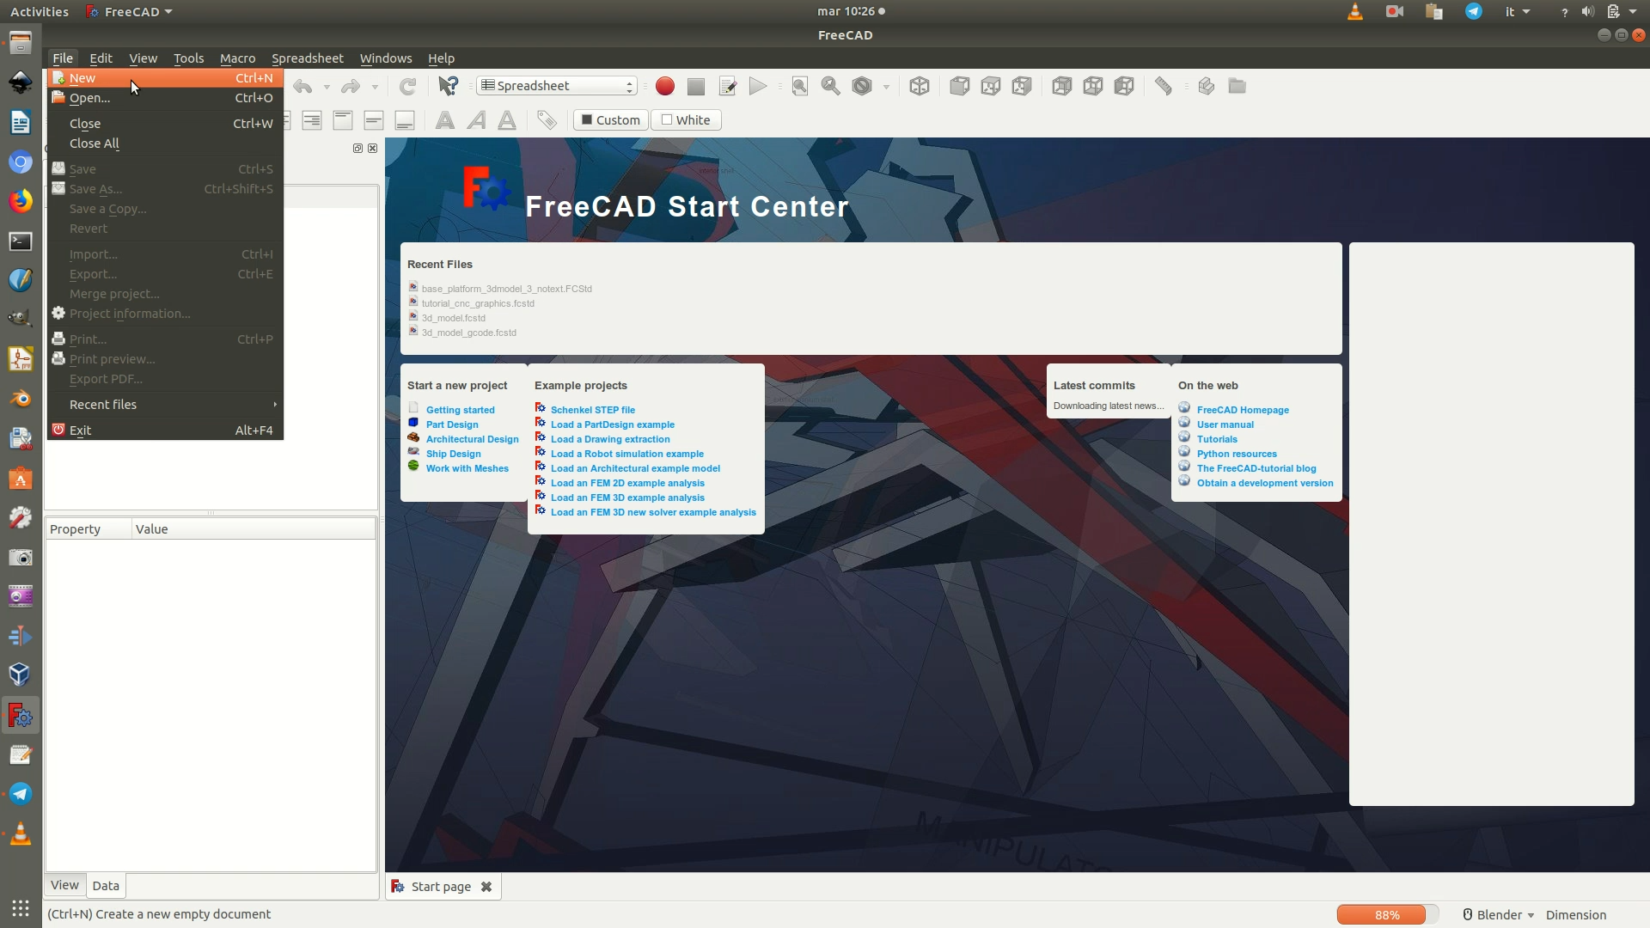Align cell content right icon
The image size is (1650, 928).
[312, 120]
